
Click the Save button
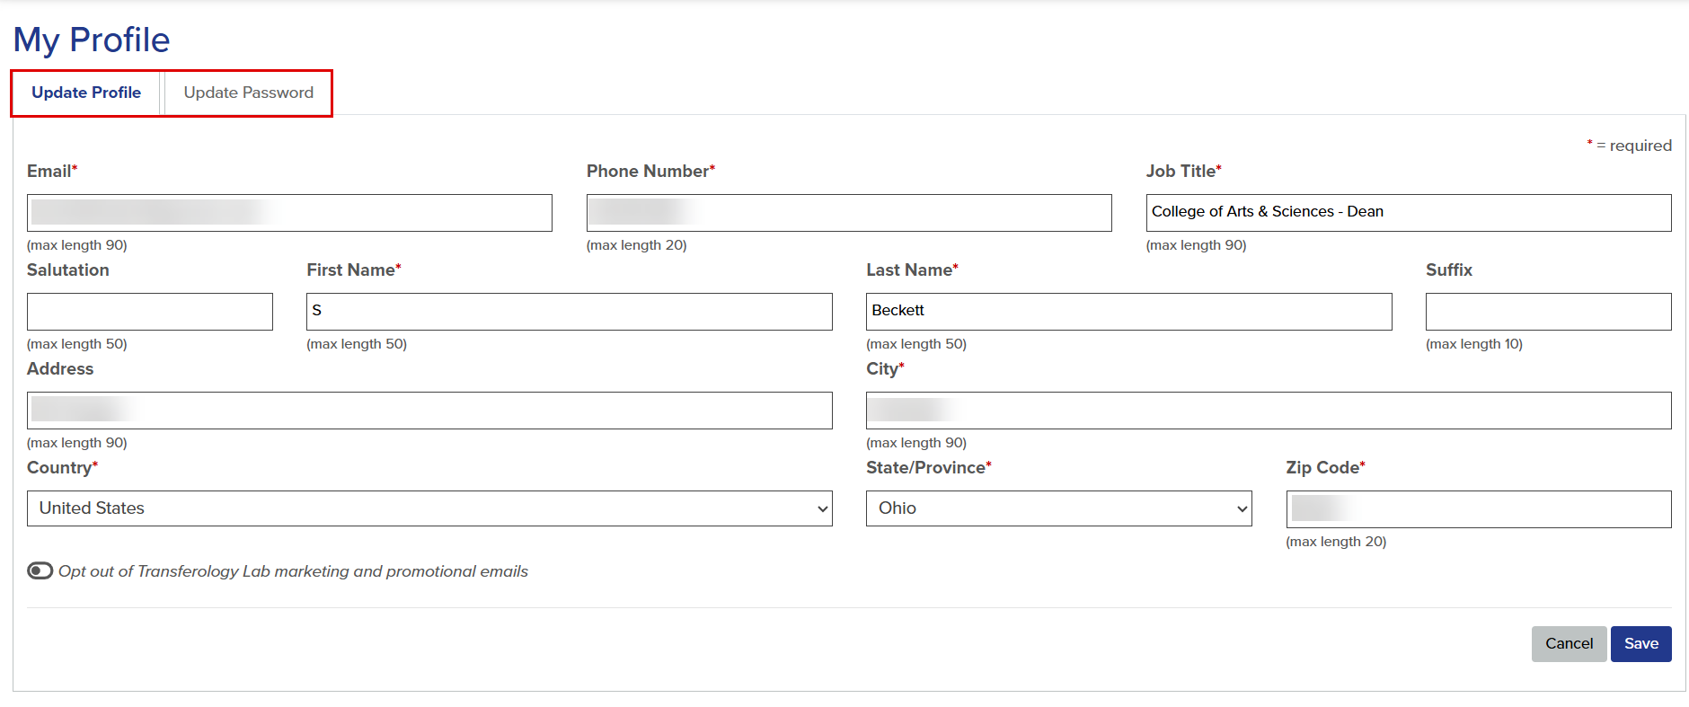[x=1641, y=643]
